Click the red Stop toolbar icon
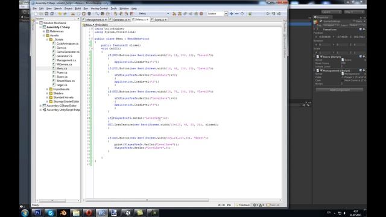The width and height of the screenshot is (386, 217). point(201,14)
